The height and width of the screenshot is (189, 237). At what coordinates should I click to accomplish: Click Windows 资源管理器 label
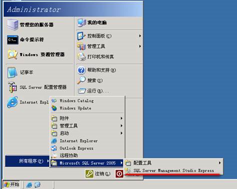point(42,54)
